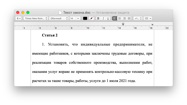
Task: Justify the paragraph text
Action: [x=129, y=18]
